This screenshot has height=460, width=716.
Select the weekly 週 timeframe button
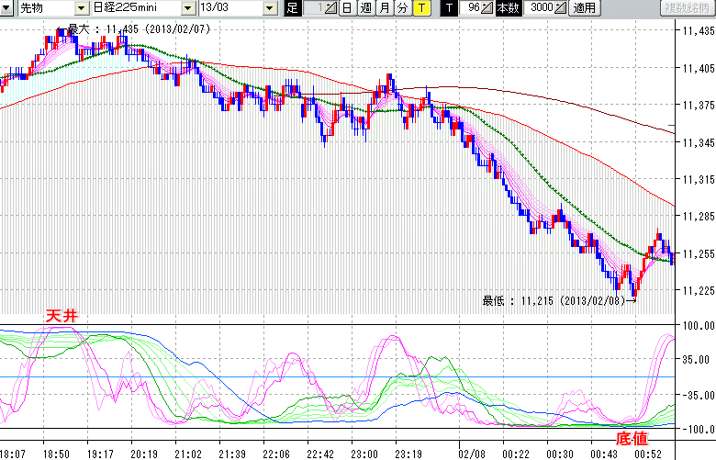365,8
